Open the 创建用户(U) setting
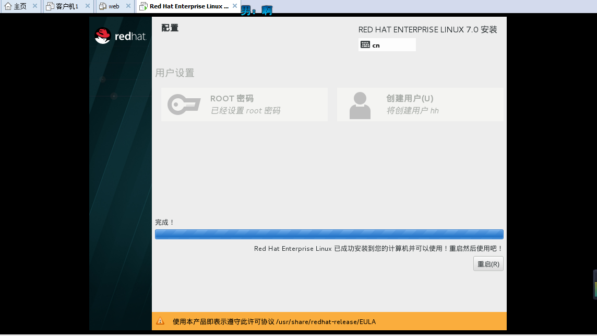The image size is (597, 336). tap(420, 105)
